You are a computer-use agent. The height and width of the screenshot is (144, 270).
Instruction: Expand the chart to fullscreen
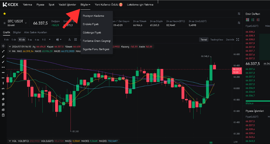click(238, 40)
